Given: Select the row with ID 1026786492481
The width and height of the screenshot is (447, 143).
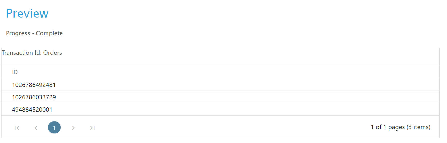Looking at the screenshot, I should (x=34, y=85).
